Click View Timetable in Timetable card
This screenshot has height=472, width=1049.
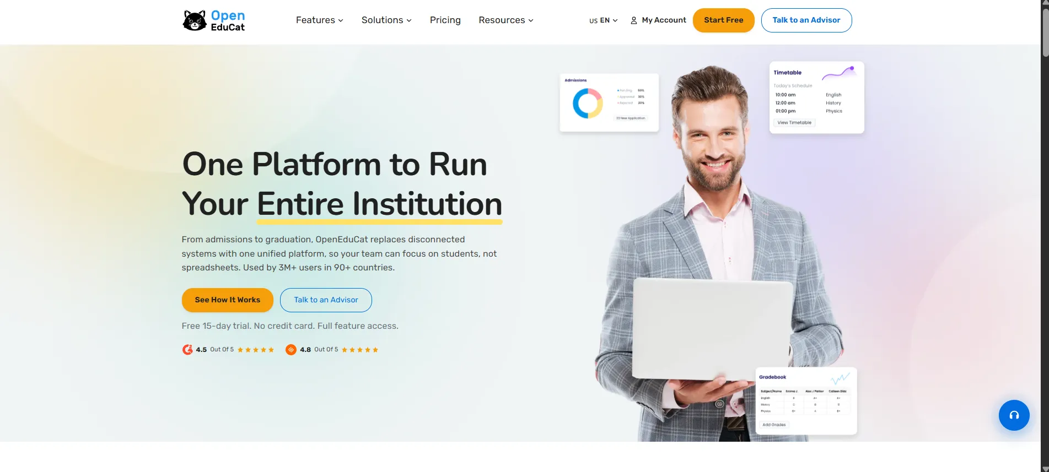pyautogui.click(x=794, y=123)
